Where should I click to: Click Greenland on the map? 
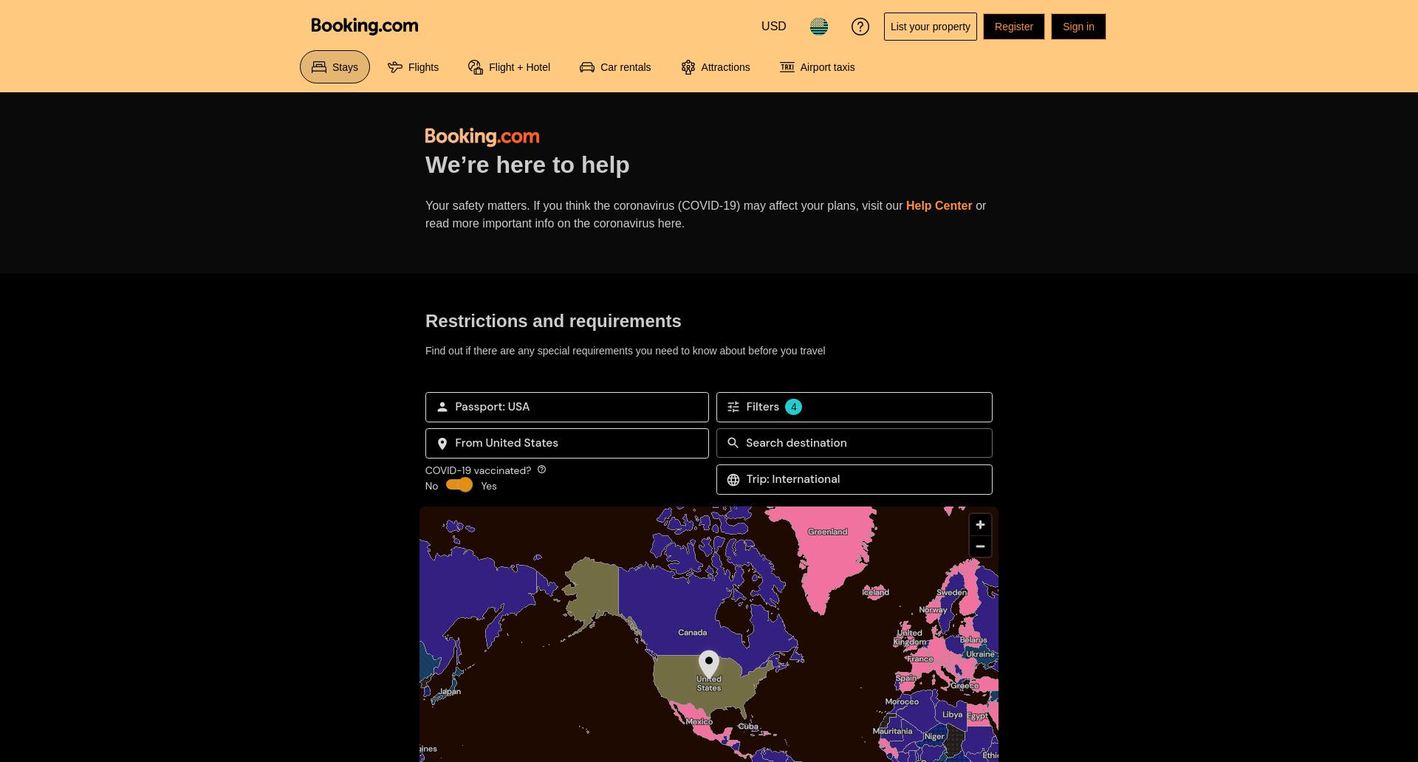(x=827, y=532)
